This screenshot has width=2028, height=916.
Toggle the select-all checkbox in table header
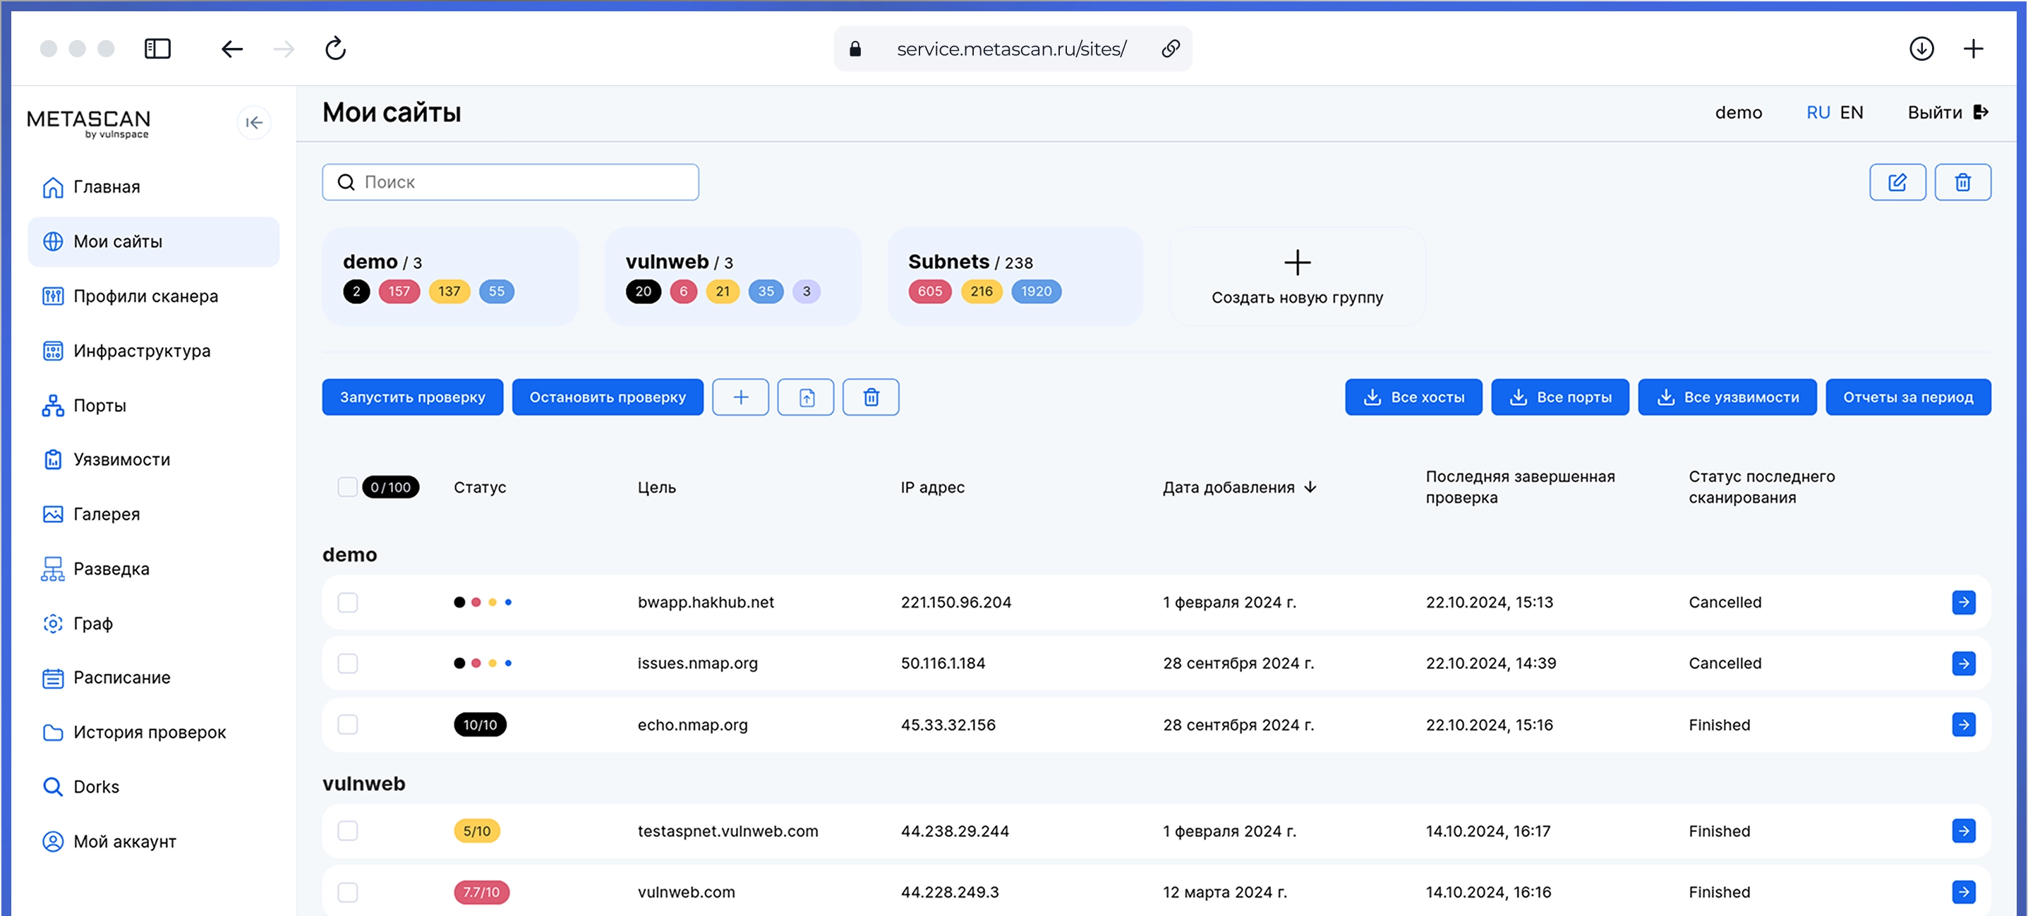(347, 487)
